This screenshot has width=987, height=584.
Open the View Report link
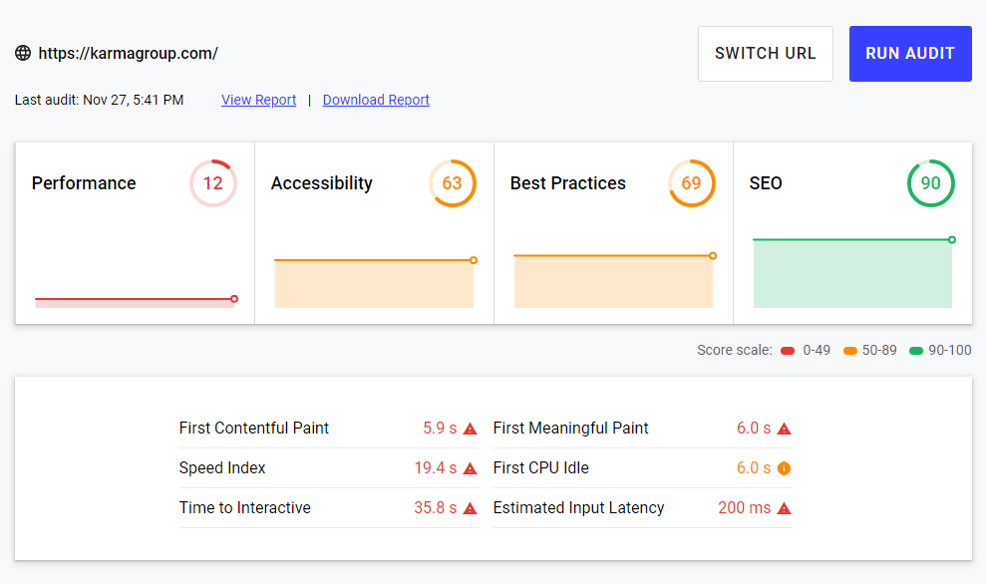tap(258, 100)
